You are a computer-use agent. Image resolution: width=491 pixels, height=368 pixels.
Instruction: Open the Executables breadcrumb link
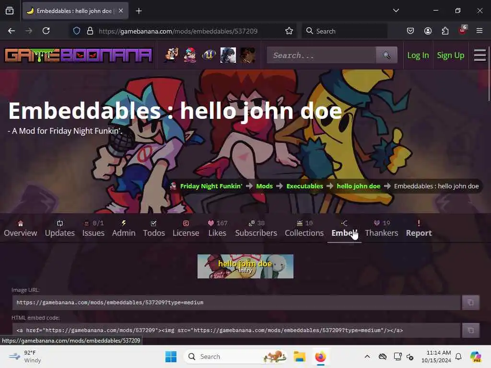point(304,186)
